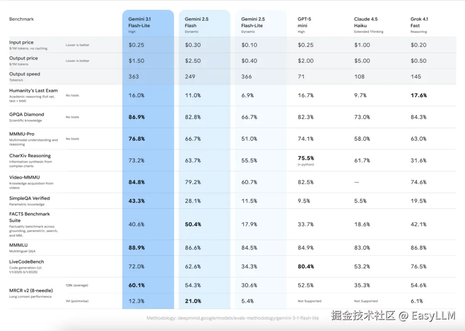
Task: Click the CharXiv Reasoning row title
Action: point(30,156)
